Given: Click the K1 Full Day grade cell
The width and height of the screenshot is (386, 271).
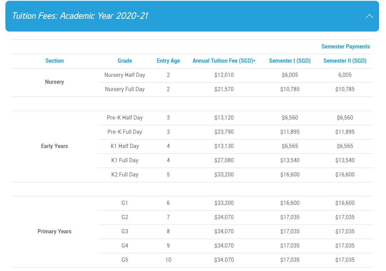Looking at the screenshot, I should click(x=125, y=160).
